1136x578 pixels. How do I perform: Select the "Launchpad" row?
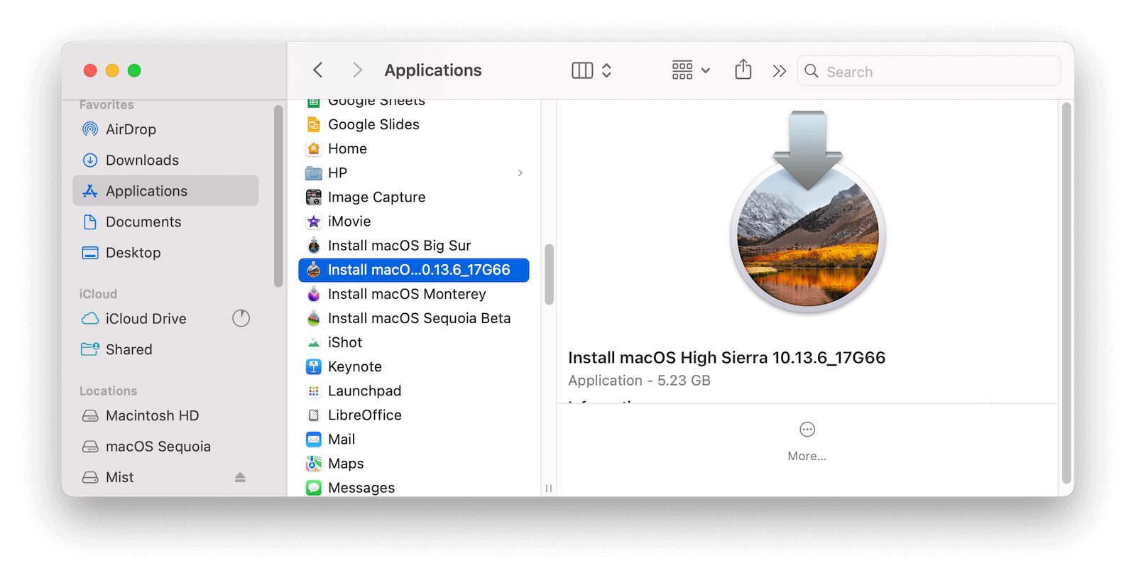point(414,391)
